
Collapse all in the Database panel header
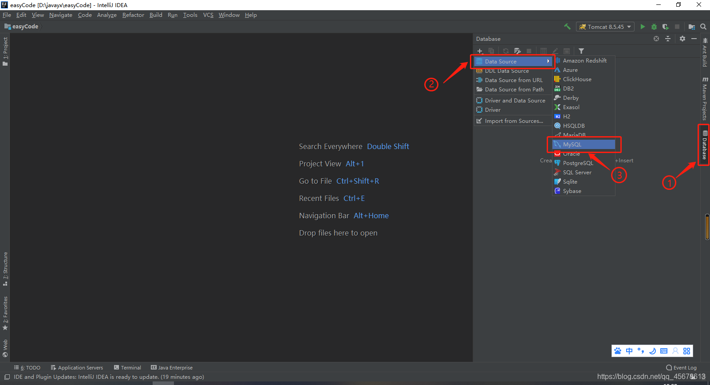click(x=668, y=39)
